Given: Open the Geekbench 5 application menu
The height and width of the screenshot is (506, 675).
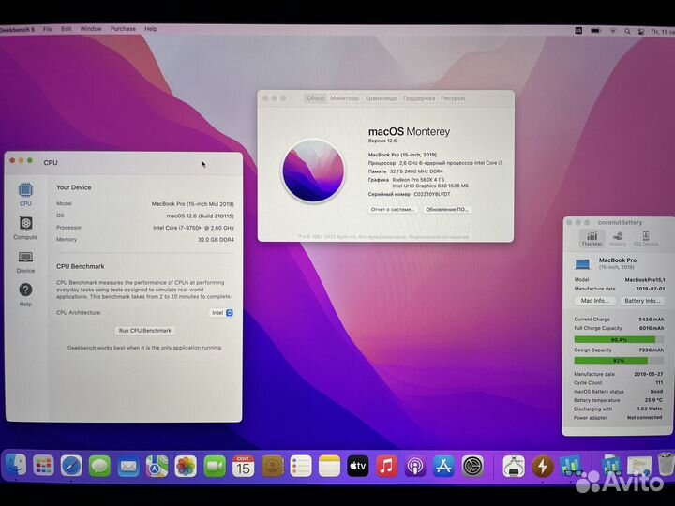Looking at the screenshot, I should (x=17, y=29).
